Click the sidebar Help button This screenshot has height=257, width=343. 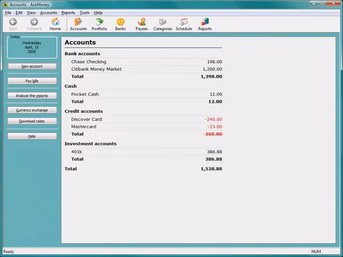pyautogui.click(x=32, y=136)
